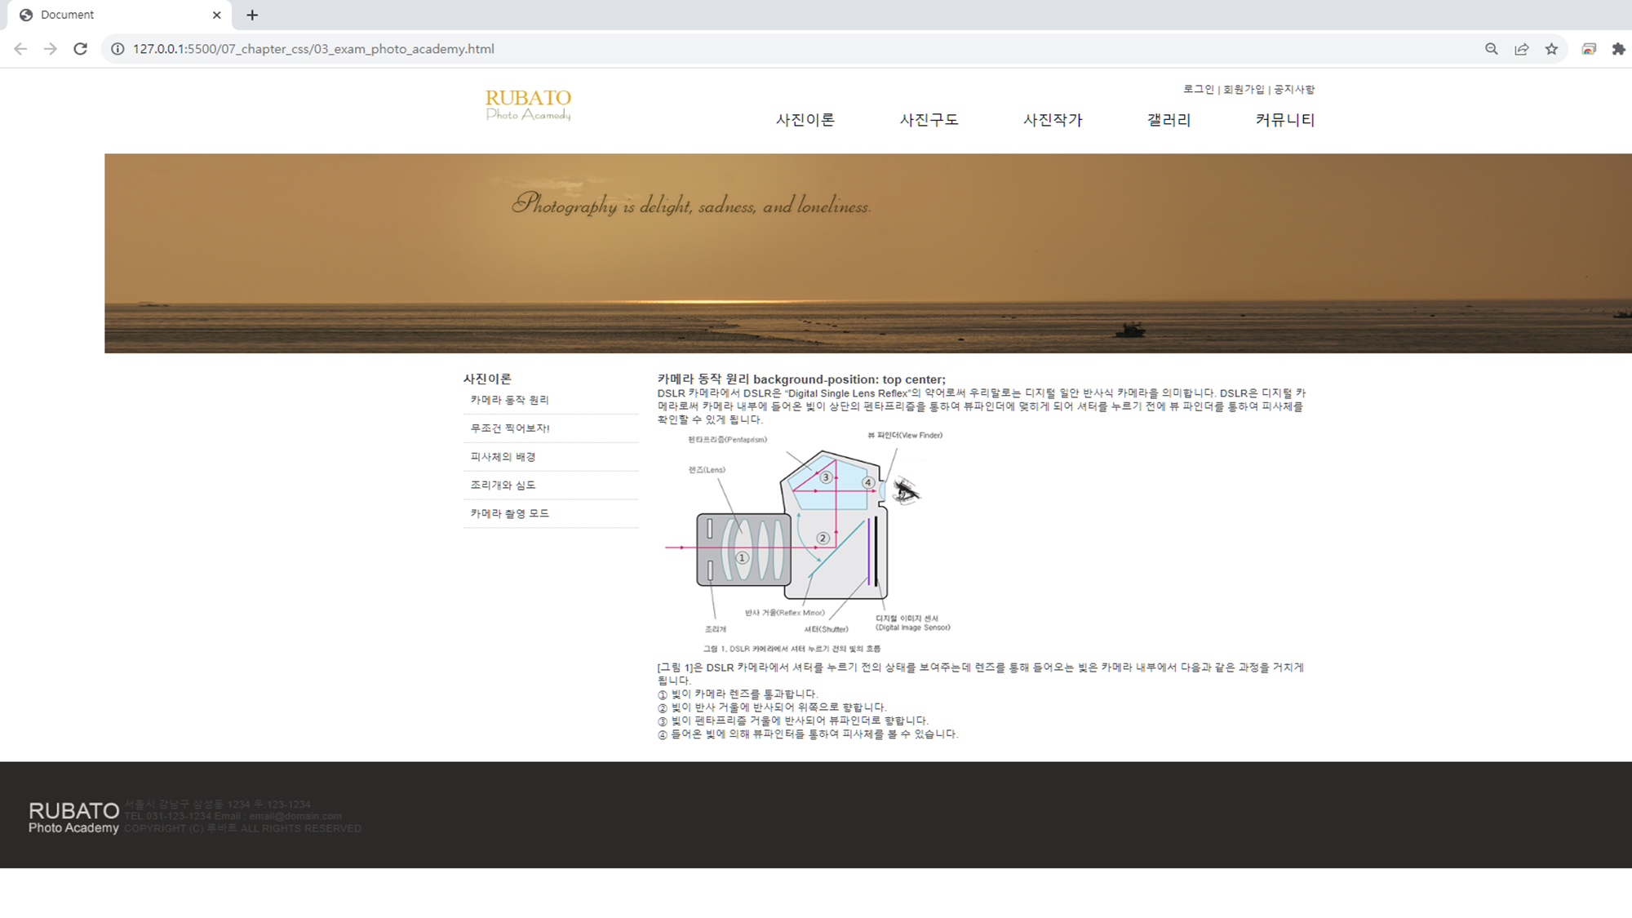The height and width of the screenshot is (918, 1632).
Task: Click the 회원가입 link
Action: click(x=1243, y=89)
